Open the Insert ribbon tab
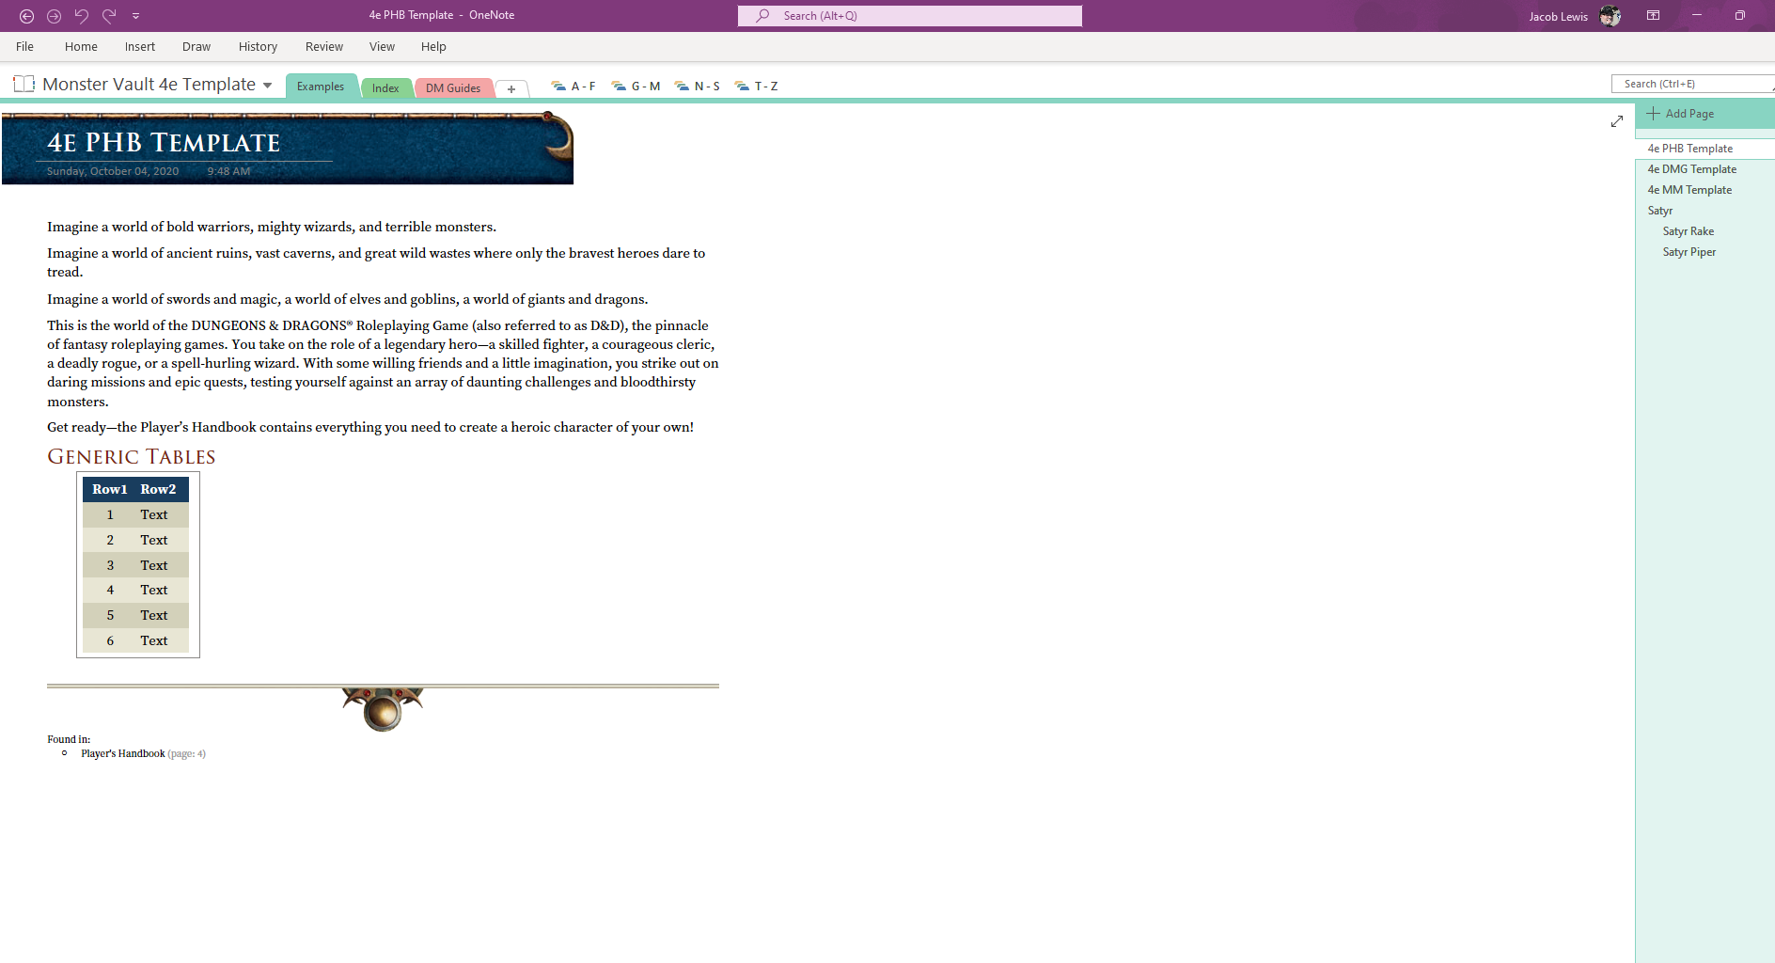 (x=139, y=47)
